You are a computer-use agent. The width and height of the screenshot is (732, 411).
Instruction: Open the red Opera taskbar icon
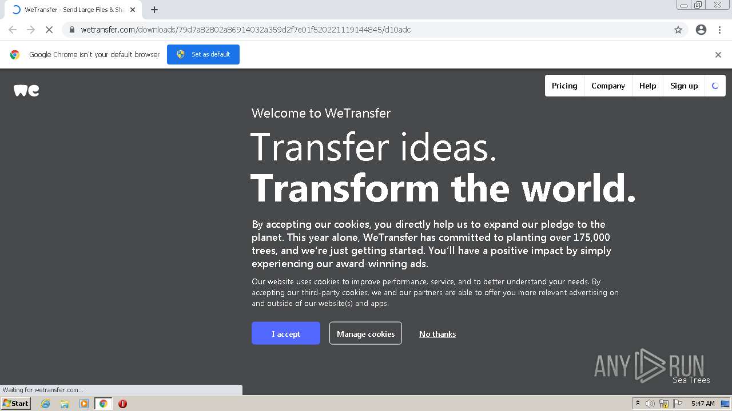[x=122, y=404]
